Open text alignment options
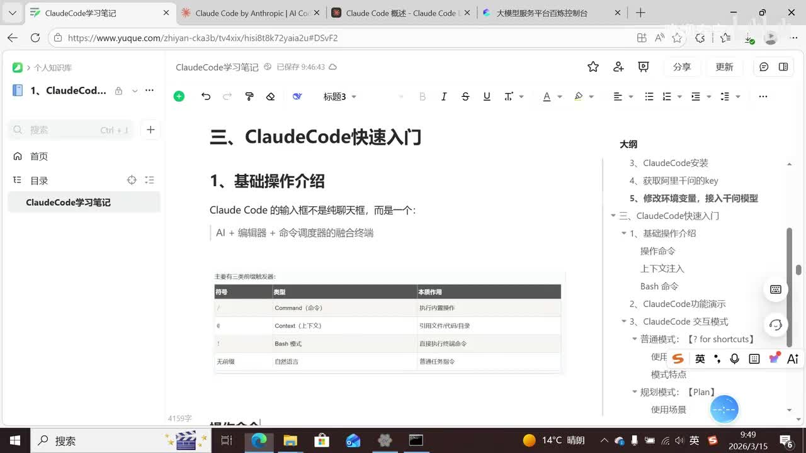Screen dimensions: 806x453 [621, 96]
